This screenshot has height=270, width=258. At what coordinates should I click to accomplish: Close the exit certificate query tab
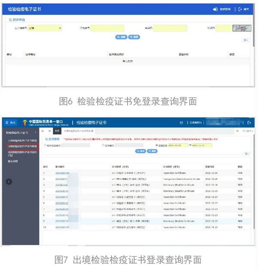[x=92, y=131]
